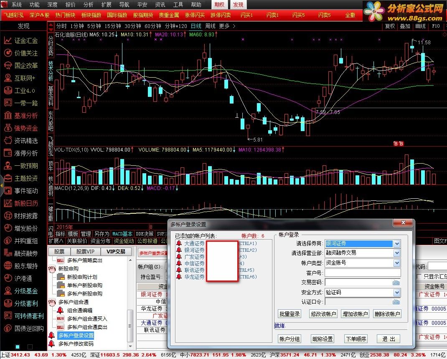Open 工业4.0 sidebar item
Image resolution: width=447 pixels, height=359 pixels.
click(x=20, y=91)
